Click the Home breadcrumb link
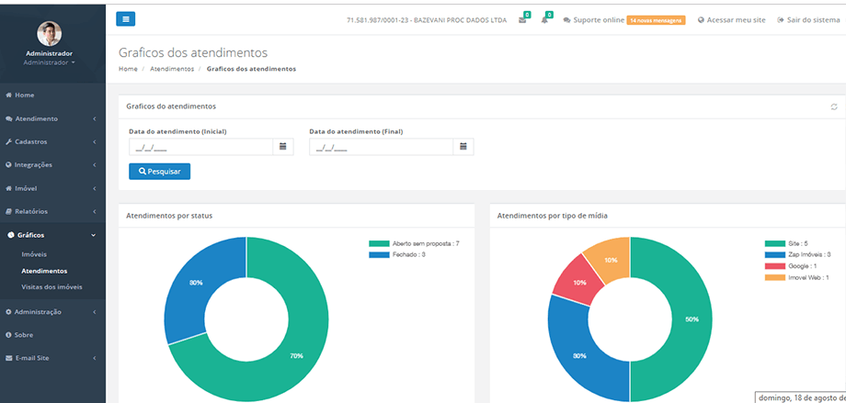 [128, 69]
